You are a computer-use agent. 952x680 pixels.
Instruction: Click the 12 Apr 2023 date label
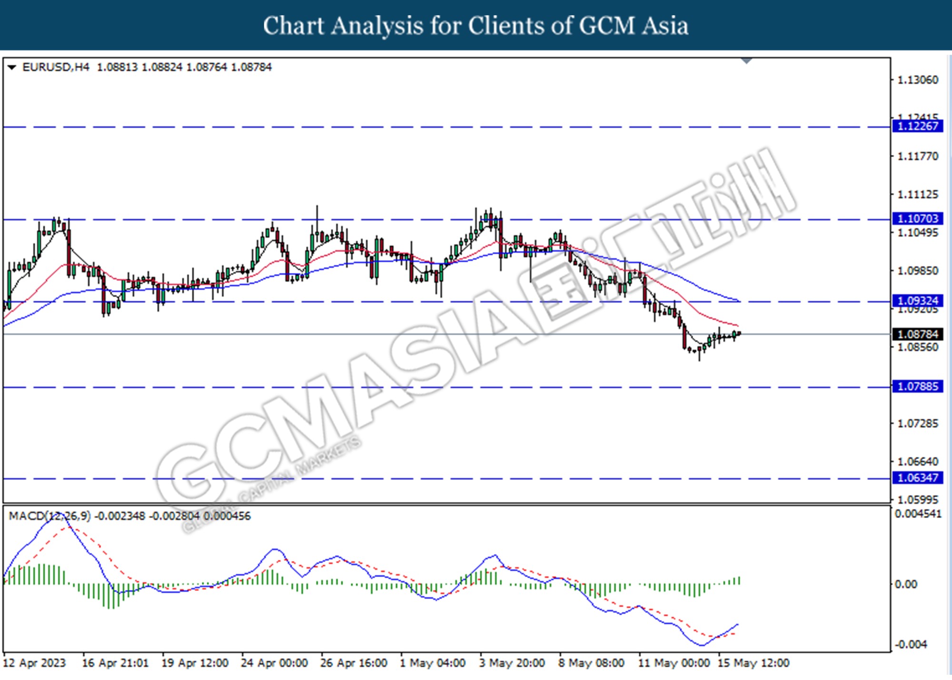pos(34,663)
